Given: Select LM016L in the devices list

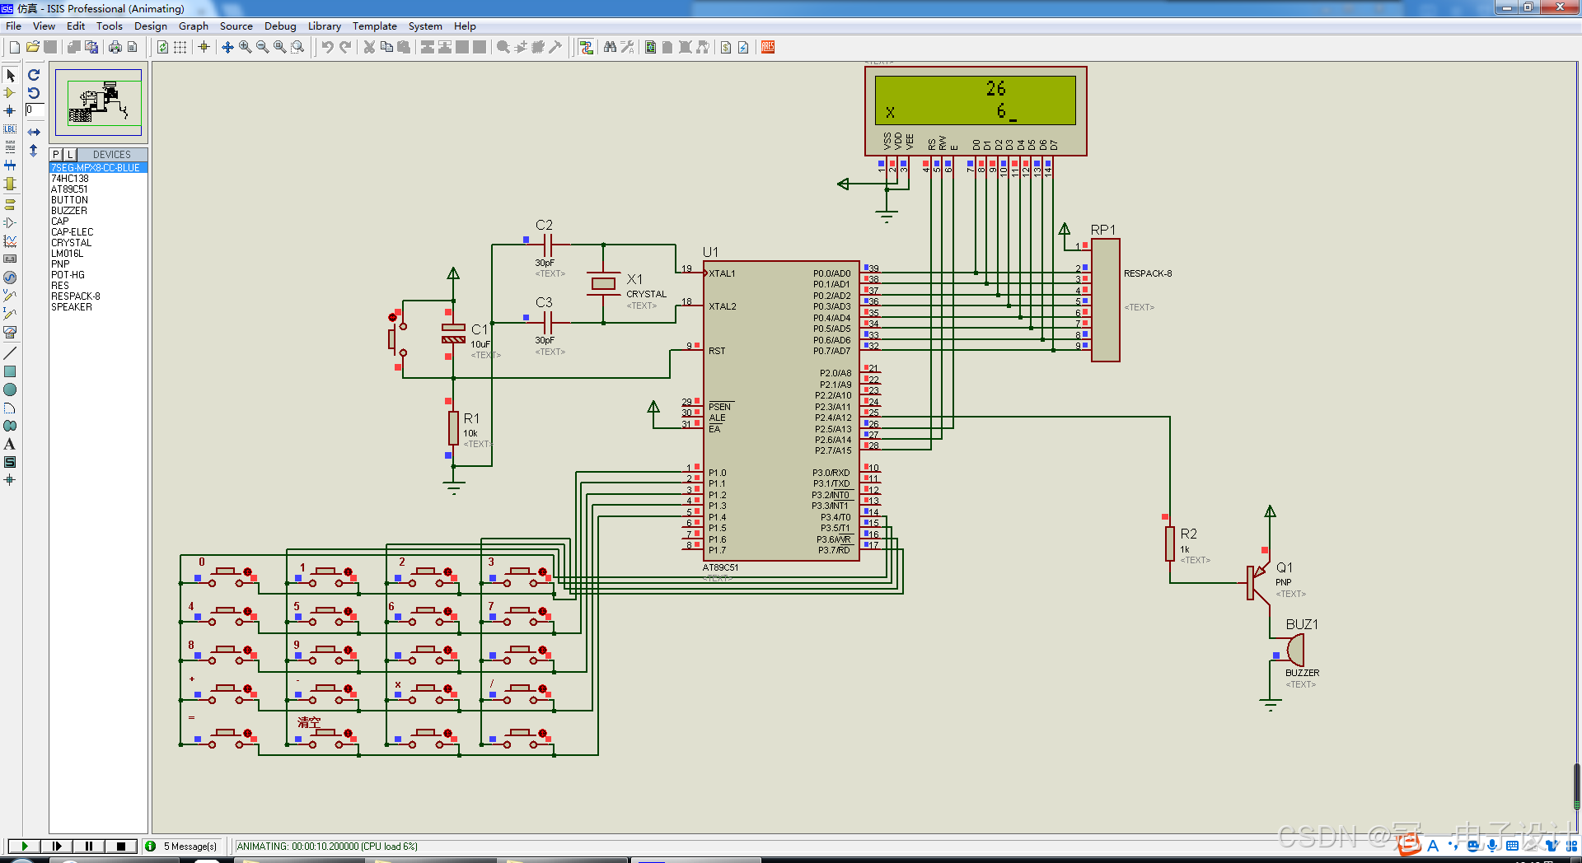Looking at the screenshot, I should click(x=68, y=254).
